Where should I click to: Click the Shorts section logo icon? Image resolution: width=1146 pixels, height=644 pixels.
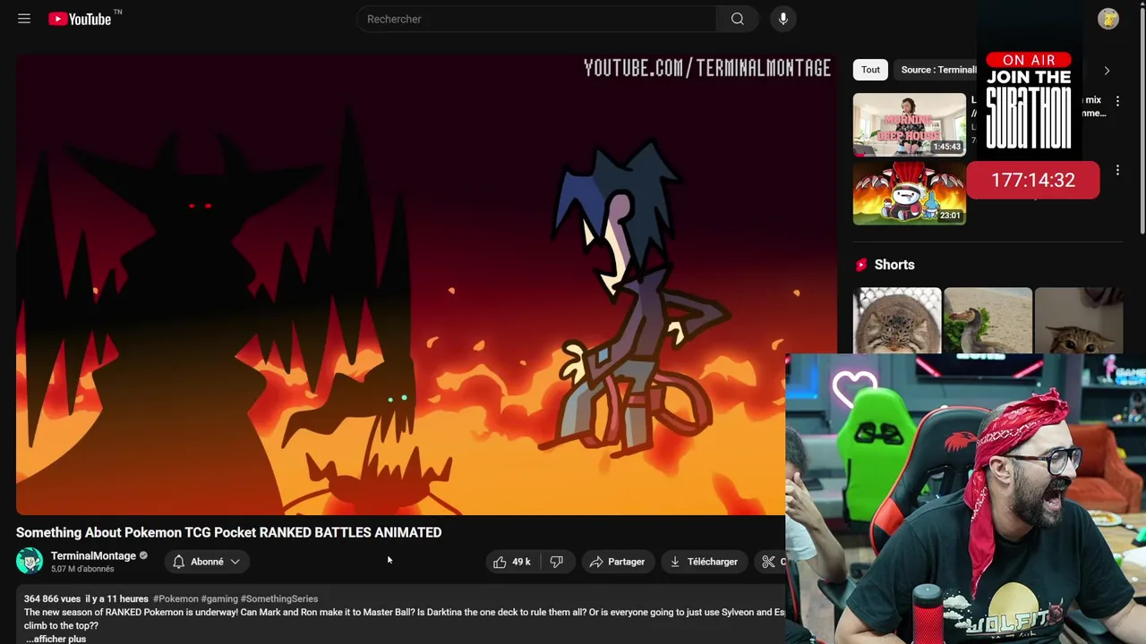pyautogui.click(x=861, y=265)
